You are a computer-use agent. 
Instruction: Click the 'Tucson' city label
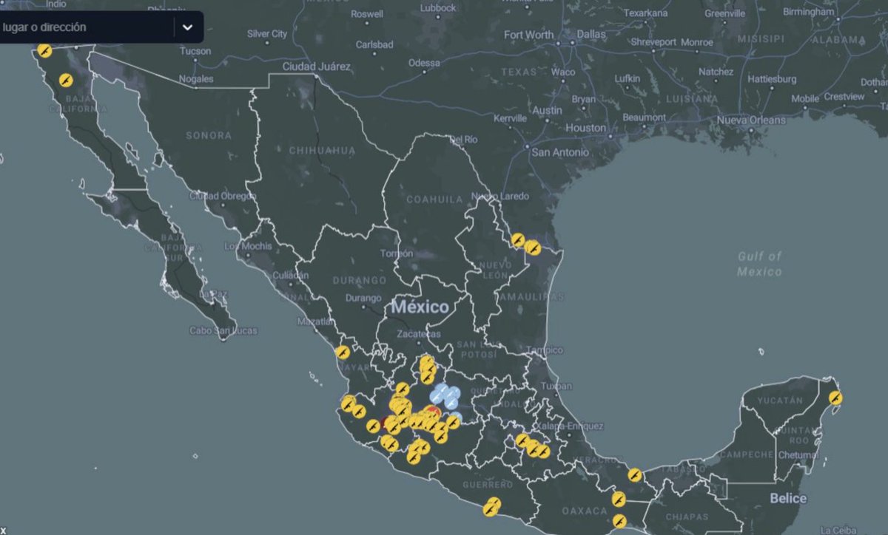(195, 51)
